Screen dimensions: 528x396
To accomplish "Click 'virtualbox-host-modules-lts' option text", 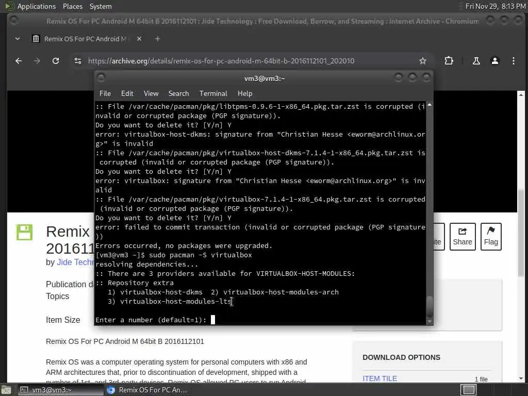I will 175,301.
